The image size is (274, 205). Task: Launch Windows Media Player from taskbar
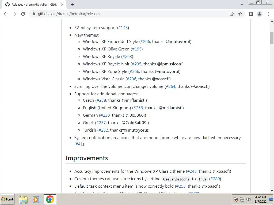[36, 199]
